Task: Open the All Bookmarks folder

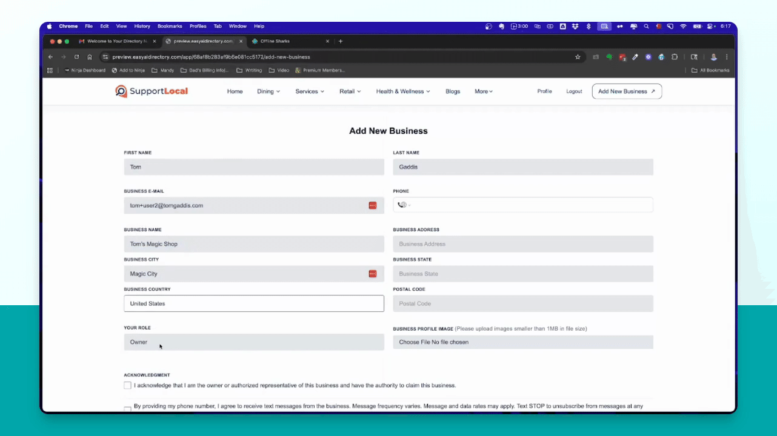Action: tap(710, 70)
